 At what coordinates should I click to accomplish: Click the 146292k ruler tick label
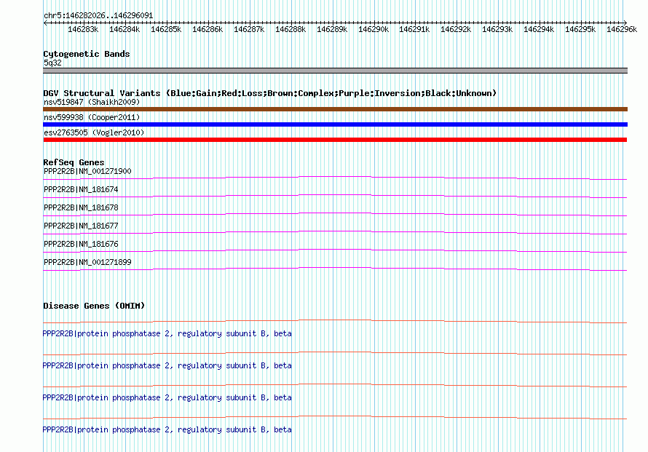456,29
